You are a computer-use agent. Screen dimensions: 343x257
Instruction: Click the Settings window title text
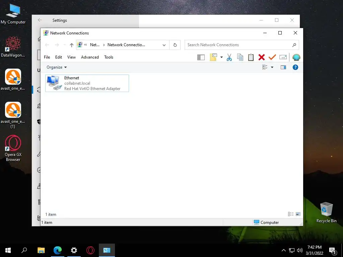[x=60, y=20]
